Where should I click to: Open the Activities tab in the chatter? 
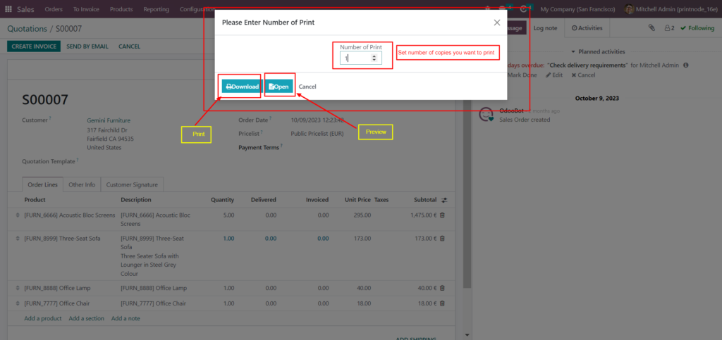pos(587,28)
